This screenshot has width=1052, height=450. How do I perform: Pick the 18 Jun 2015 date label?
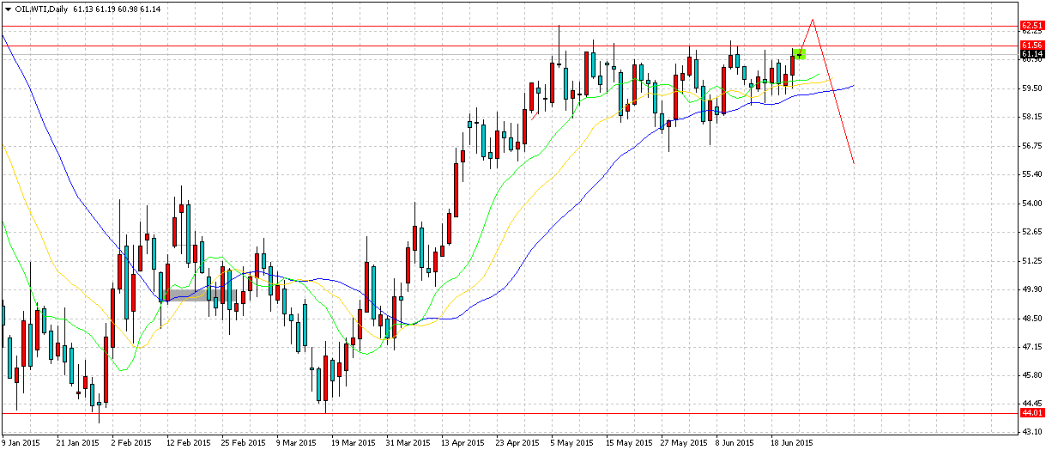790,443
